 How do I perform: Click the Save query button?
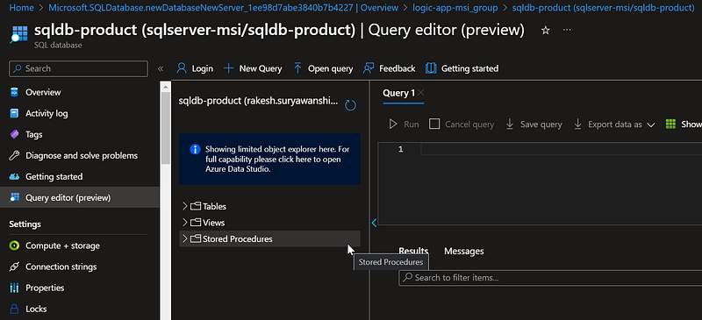[534, 124]
